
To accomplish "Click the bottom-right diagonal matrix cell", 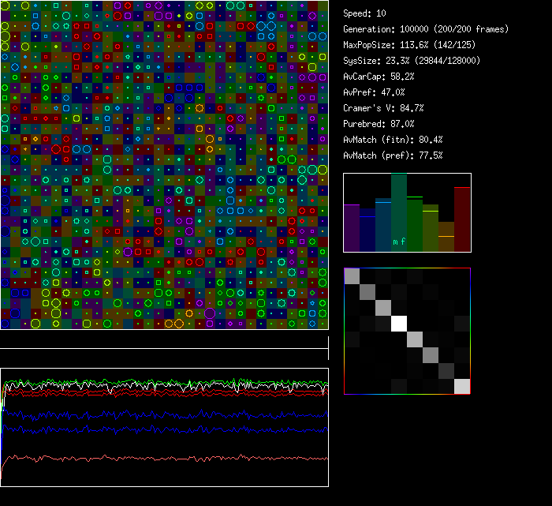I will (x=462, y=386).
